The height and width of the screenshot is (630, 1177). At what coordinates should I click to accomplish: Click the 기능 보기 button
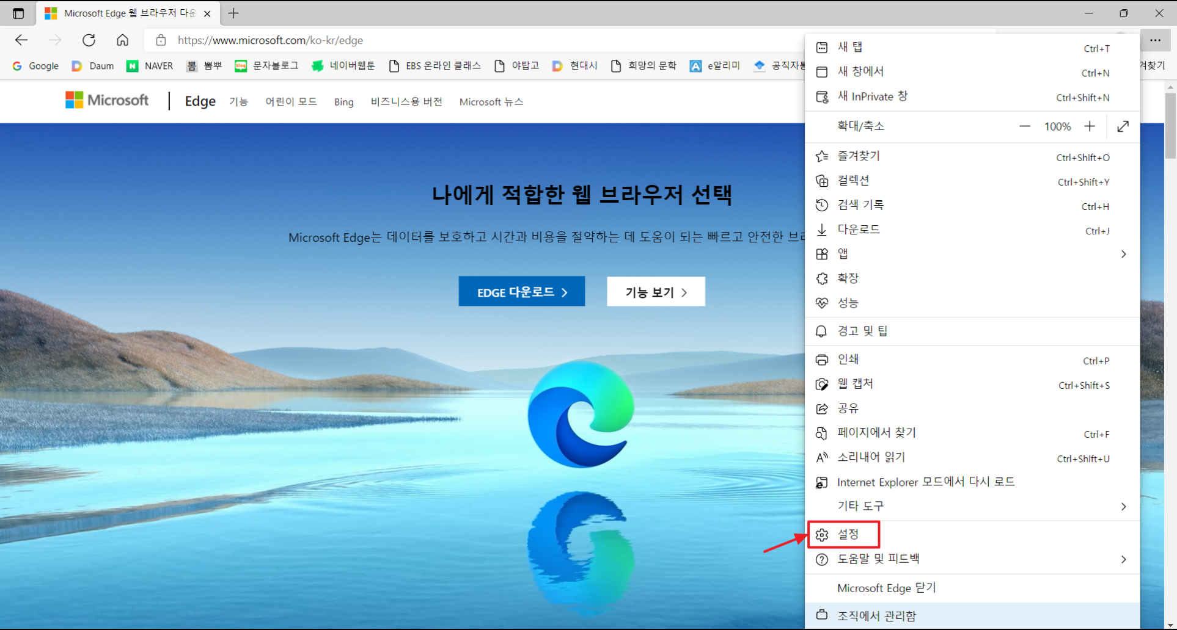(x=656, y=292)
